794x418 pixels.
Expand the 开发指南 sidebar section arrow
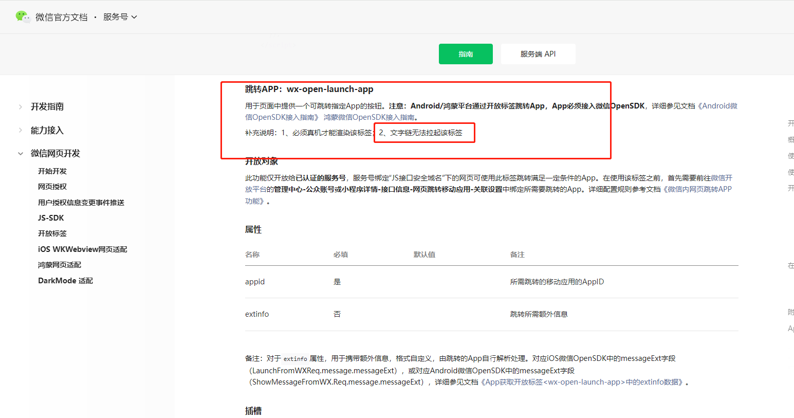[x=21, y=107]
